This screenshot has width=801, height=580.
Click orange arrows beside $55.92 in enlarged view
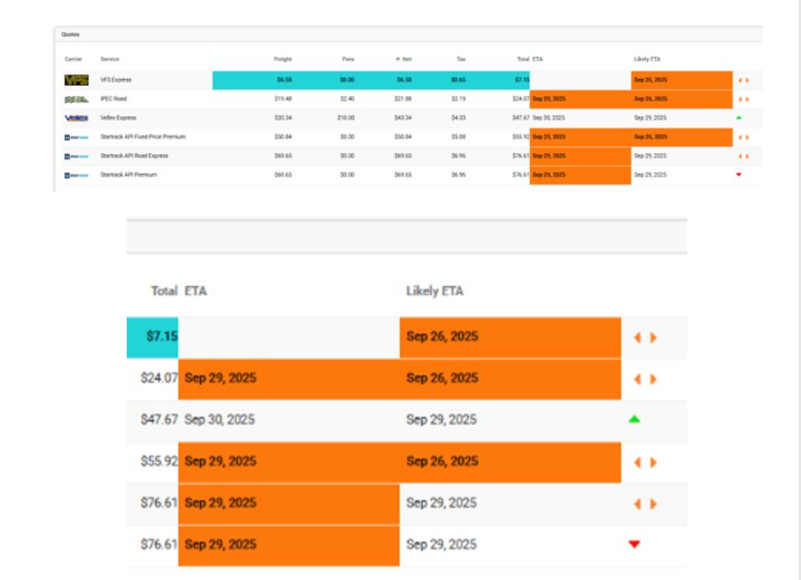tap(644, 462)
